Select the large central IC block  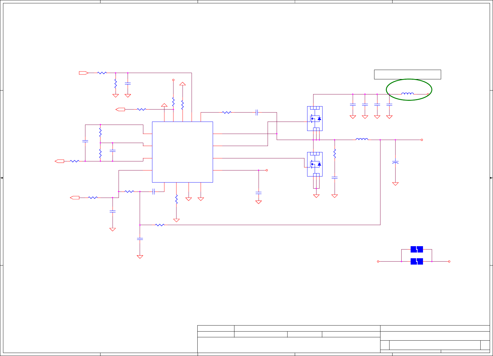[x=183, y=152]
